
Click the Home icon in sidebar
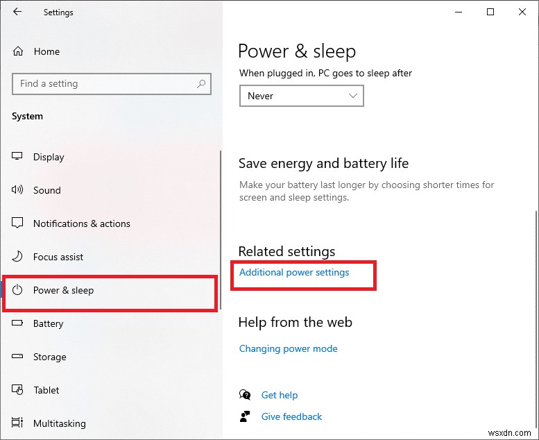pyautogui.click(x=18, y=51)
